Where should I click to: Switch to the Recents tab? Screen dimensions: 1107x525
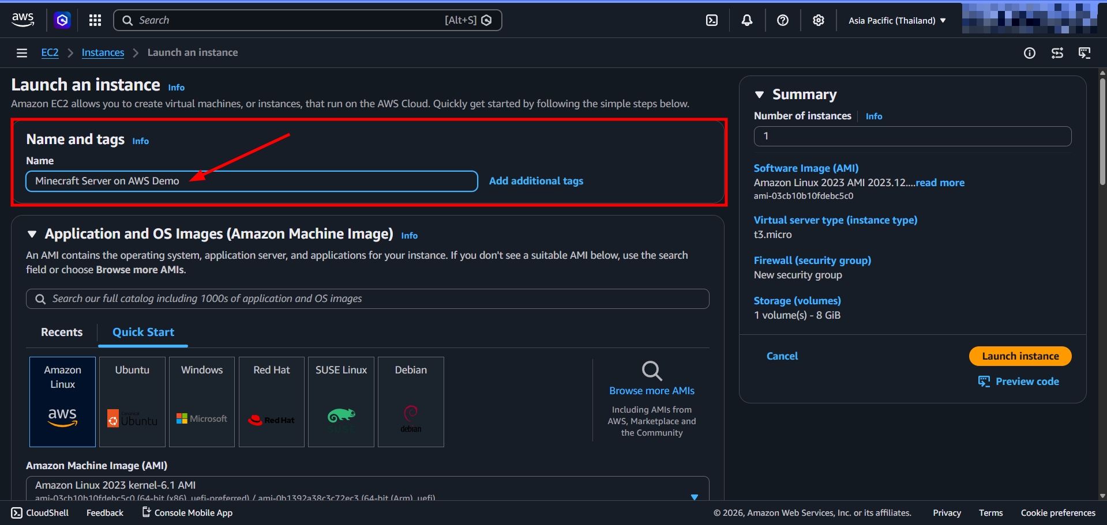coord(62,332)
